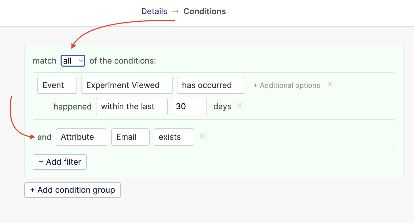Remove the Email attribute condition
The image size is (414, 223).
point(202,136)
